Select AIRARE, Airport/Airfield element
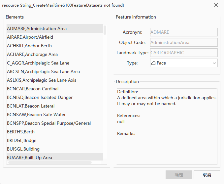This screenshot has height=184, width=224. point(30,37)
